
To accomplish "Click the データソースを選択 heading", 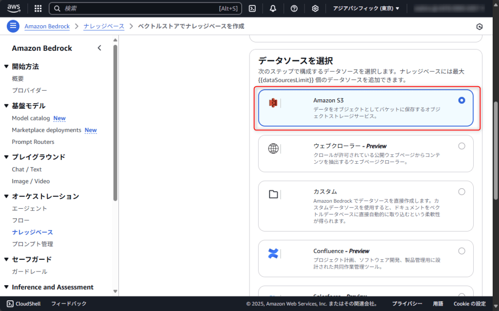I will pos(295,60).
